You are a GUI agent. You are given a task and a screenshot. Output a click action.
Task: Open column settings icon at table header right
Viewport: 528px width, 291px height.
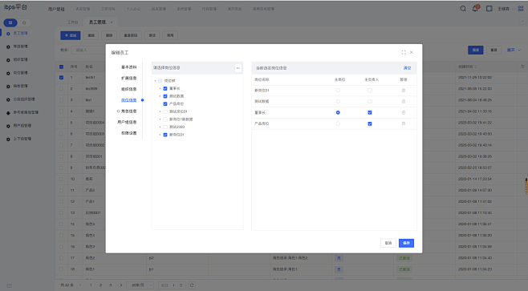pos(522,67)
